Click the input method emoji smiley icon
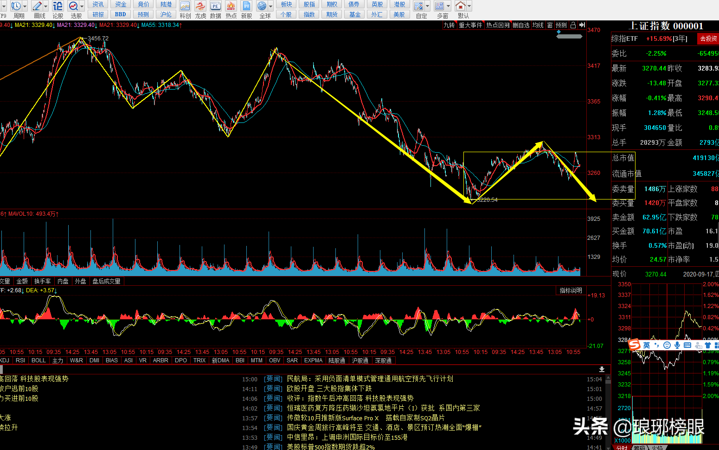 pyautogui.click(x=667, y=345)
